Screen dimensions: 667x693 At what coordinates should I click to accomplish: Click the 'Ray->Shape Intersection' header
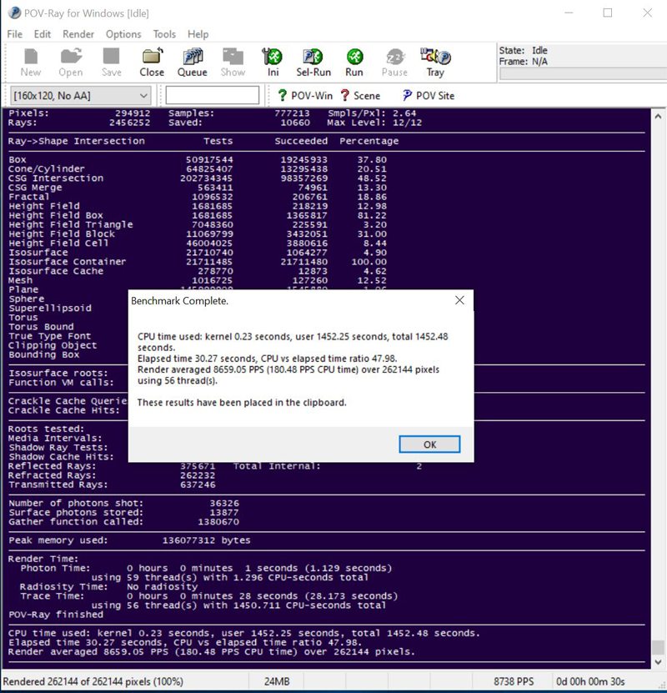pos(77,141)
